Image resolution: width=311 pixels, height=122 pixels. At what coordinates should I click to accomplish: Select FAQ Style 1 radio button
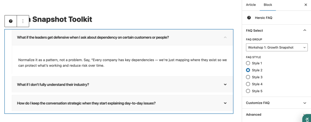tap(248, 63)
